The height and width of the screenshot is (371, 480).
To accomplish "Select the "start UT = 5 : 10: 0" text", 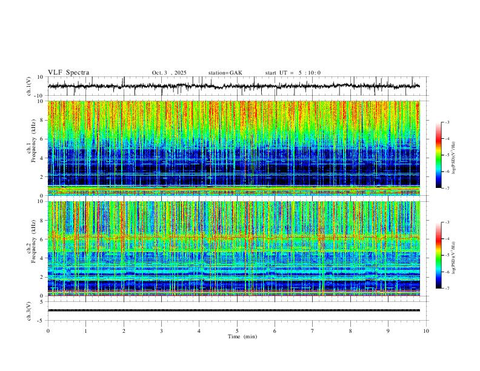I will tap(293, 73).
